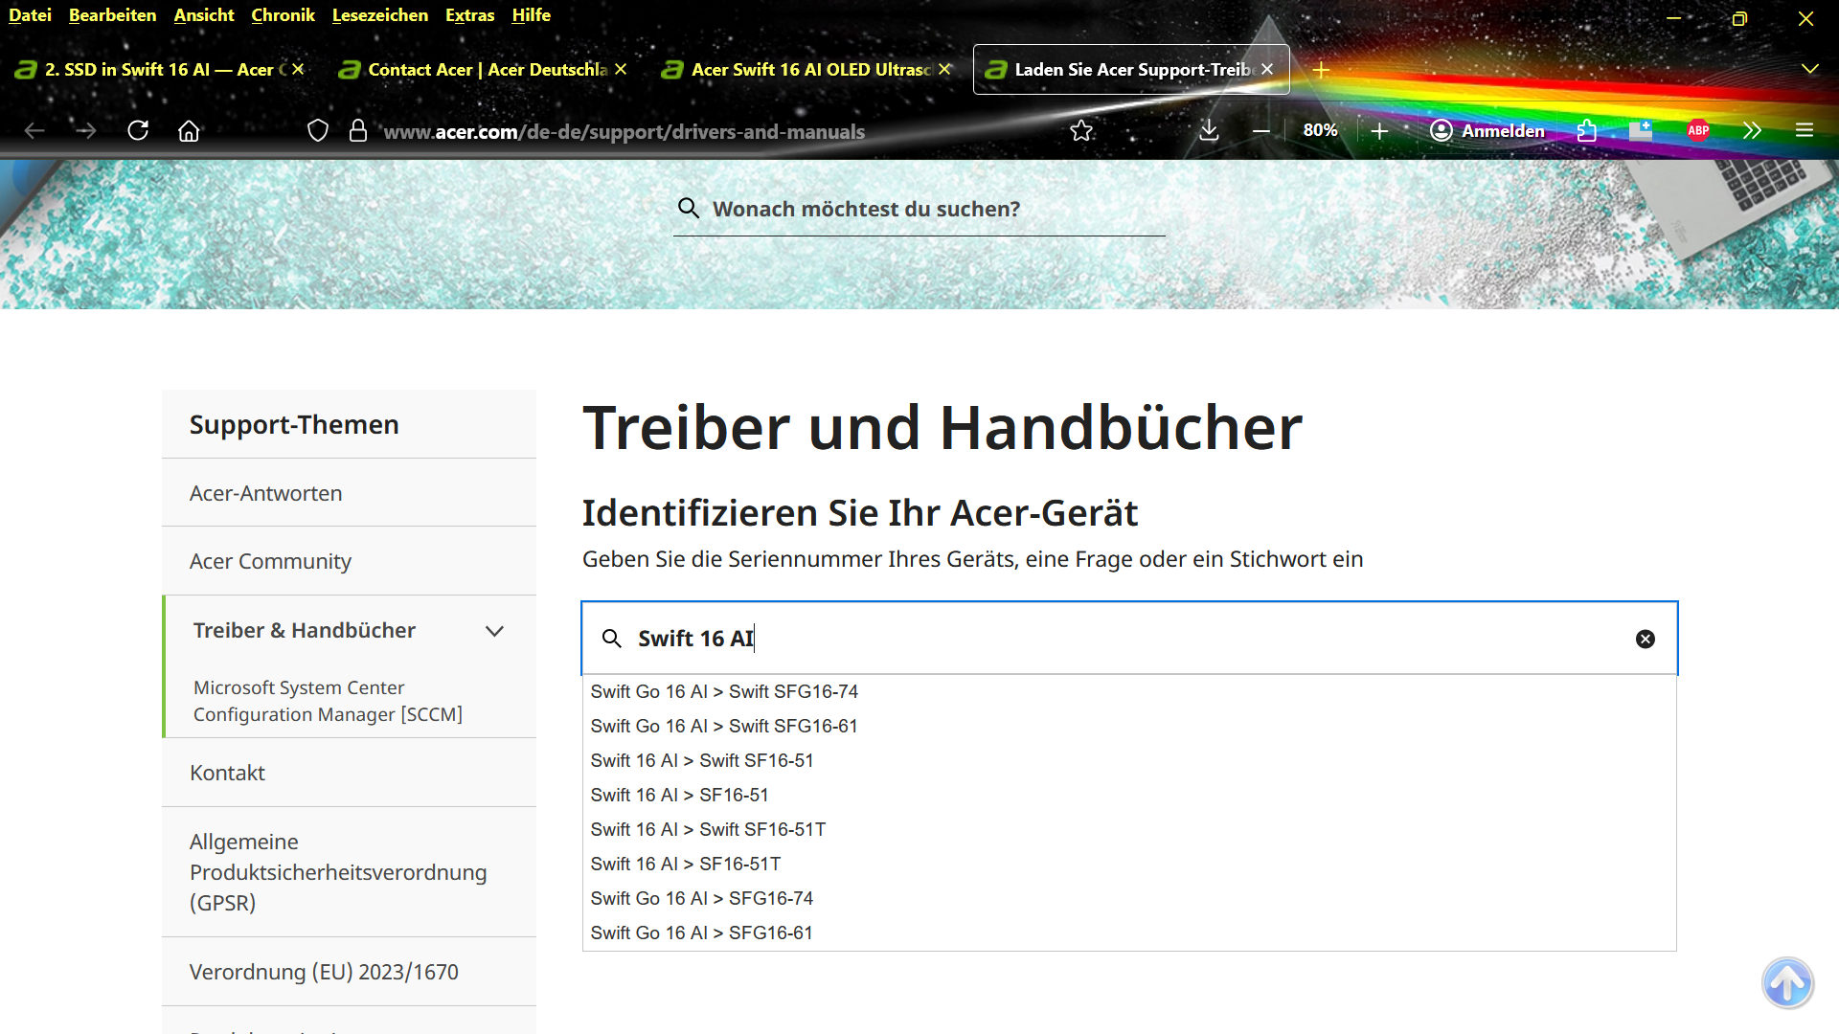Clear the device search with the X icon
Screen dimensions: 1839x1034
coord(1645,639)
